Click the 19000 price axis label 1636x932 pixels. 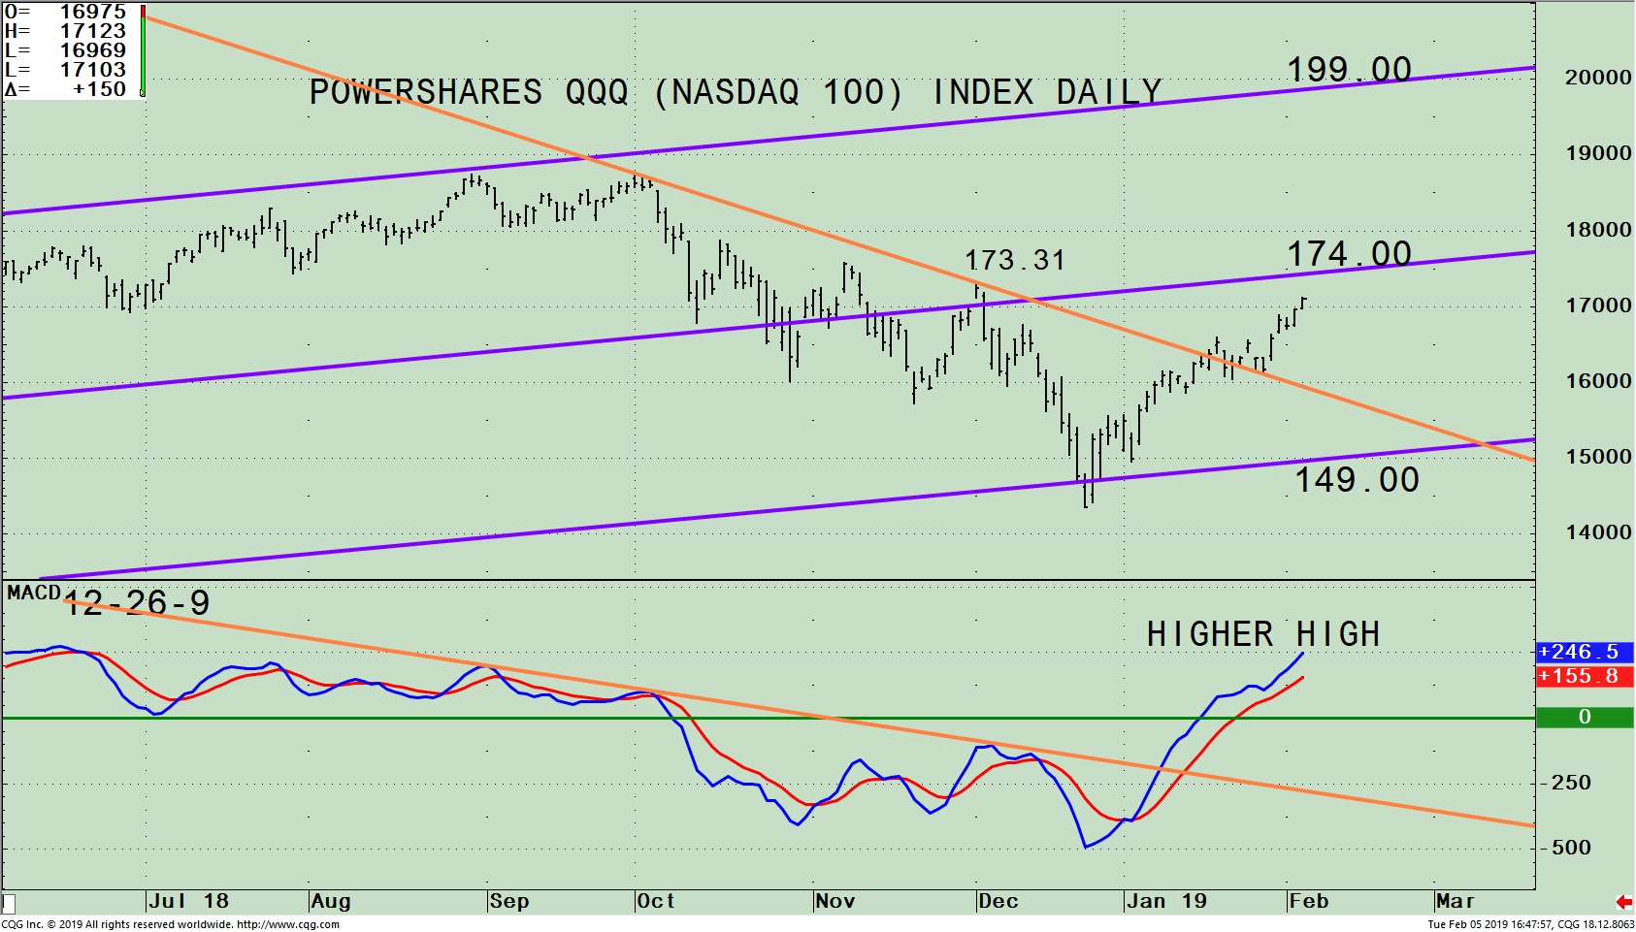(x=1598, y=153)
